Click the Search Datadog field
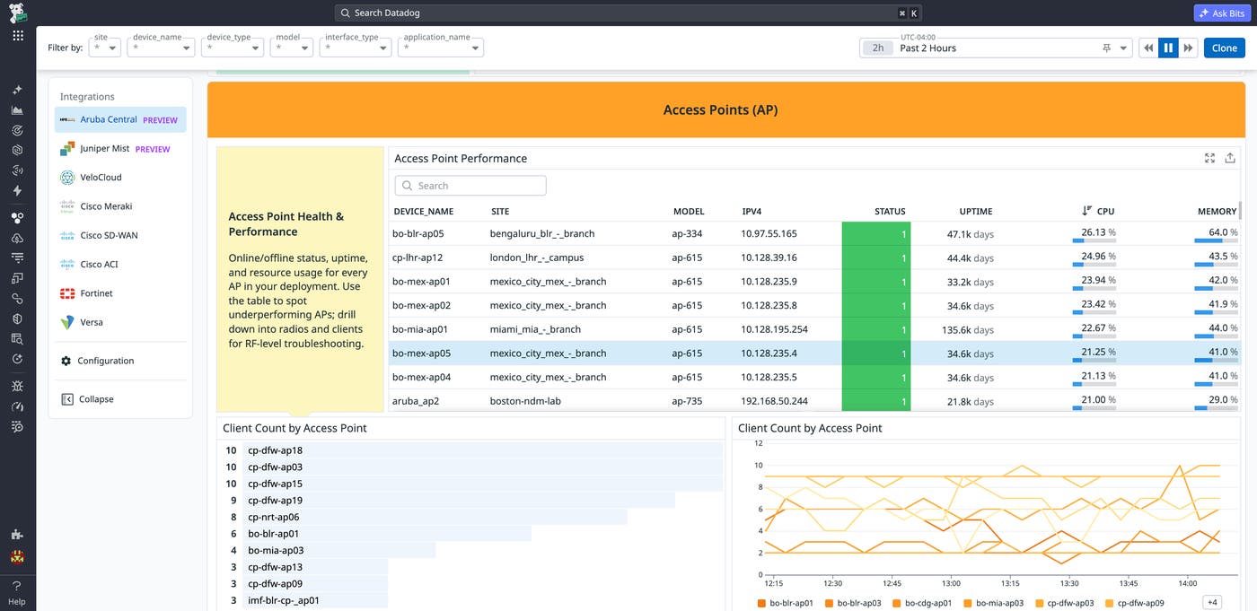 coord(628,13)
